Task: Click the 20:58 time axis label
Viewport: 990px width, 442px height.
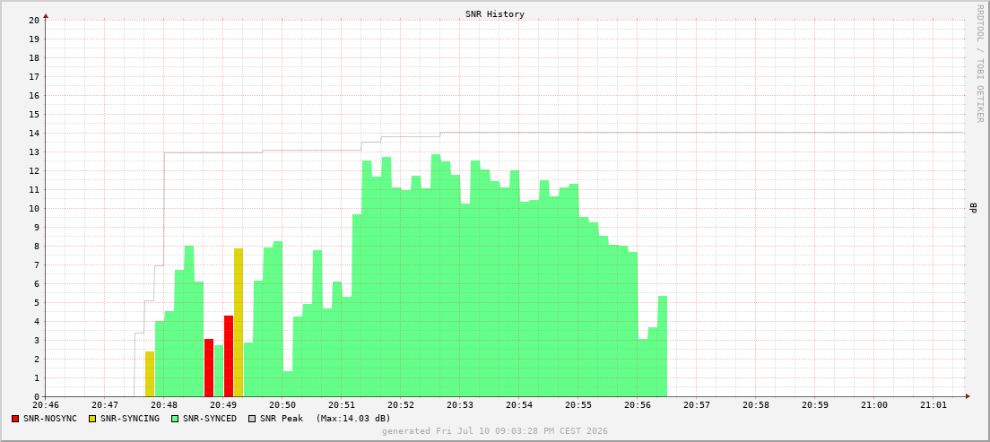Action: 756,404
